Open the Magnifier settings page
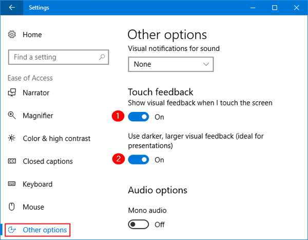This screenshot has width=308, height=240. point(37,116)
